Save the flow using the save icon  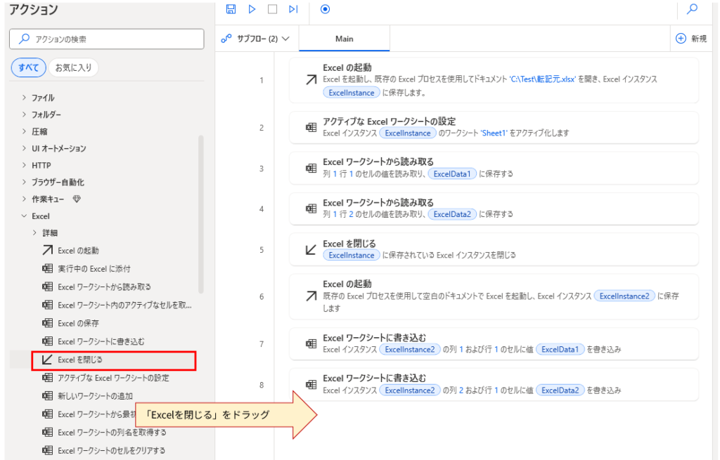pos(232,8)
